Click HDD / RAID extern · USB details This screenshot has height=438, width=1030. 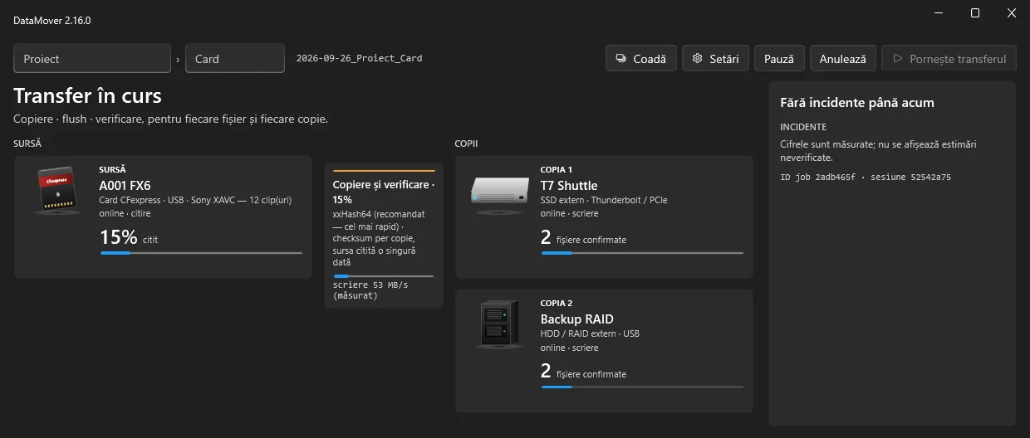tap(590, 333)
